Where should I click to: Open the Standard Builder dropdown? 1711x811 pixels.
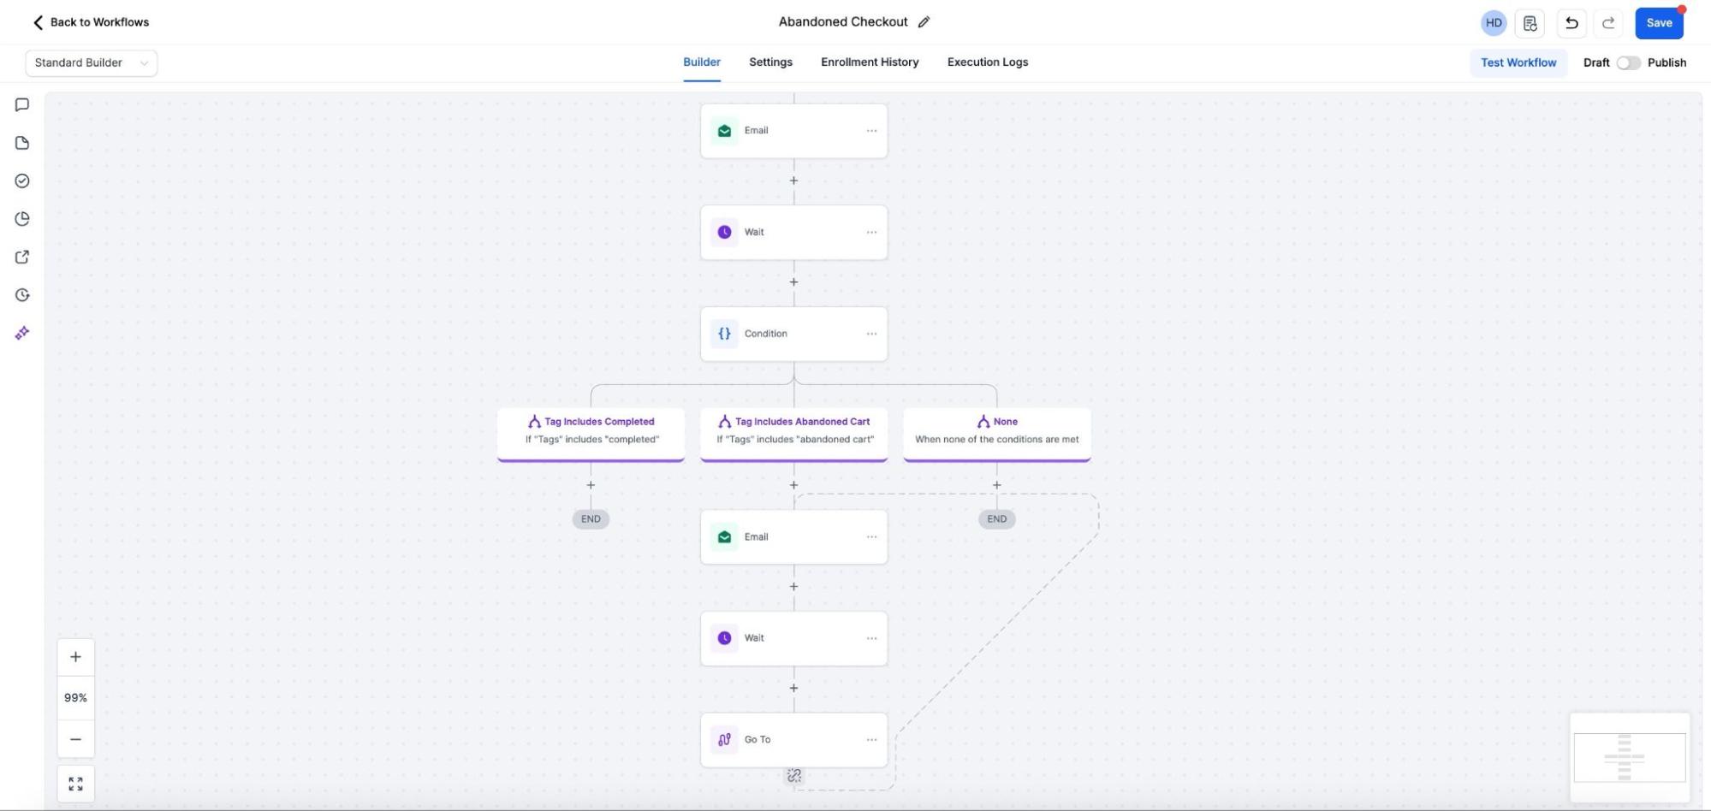pos(91,62)
